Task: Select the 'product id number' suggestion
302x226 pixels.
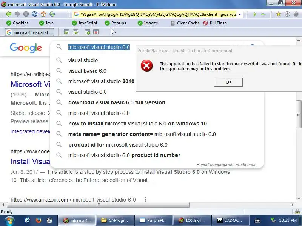Action: (124, 155)
